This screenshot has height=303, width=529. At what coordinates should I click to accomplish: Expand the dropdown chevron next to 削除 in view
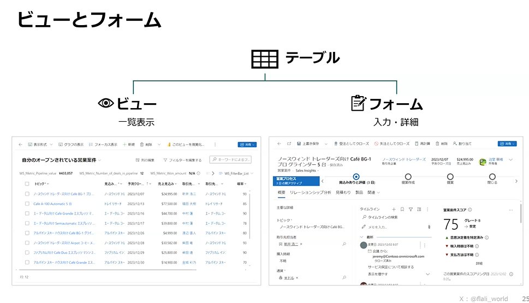pyautogui.click(x=159, y=145)
